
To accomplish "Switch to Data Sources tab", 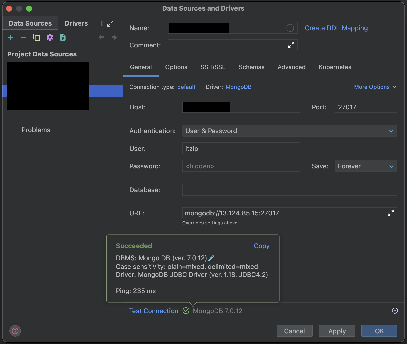I will [x=30, y=23].
